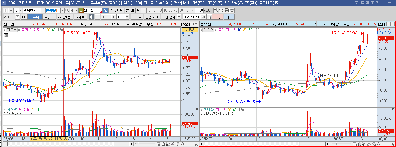
Task: Toggle the percent (%) scale icon
Action: click(97, 17)
